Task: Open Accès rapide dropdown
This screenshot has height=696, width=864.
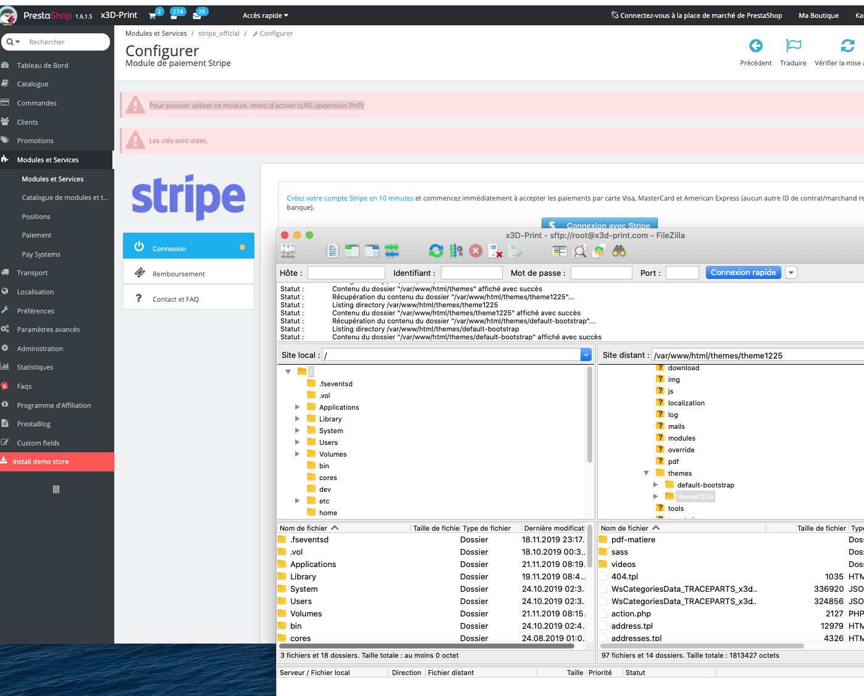Action: pyautogui.click(x=266, y=15)
